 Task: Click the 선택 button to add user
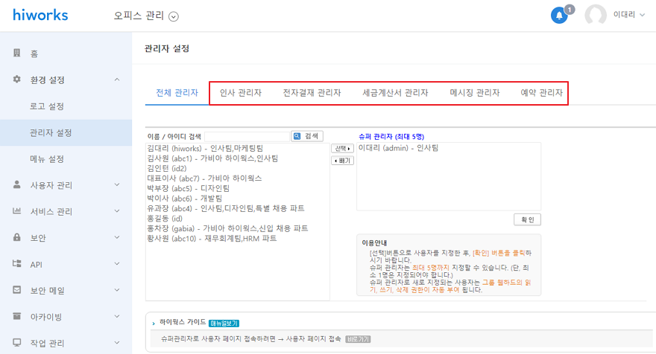(x=342, y=148)
